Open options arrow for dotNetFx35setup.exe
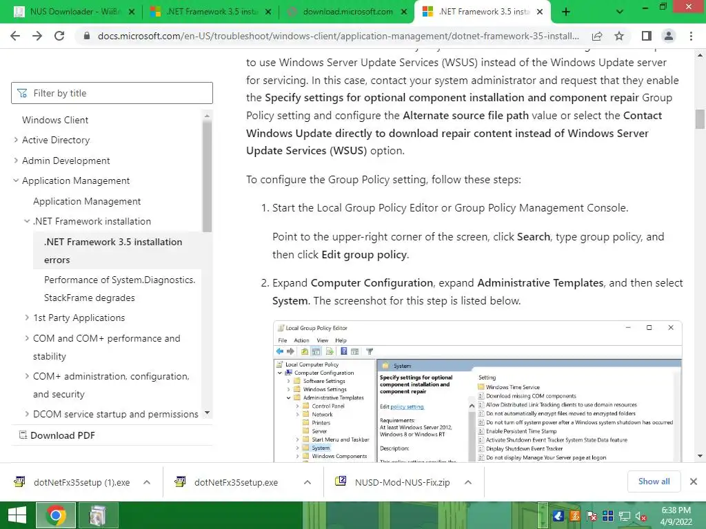The height and width of the screenshot is (529, 706). [307, 482]
